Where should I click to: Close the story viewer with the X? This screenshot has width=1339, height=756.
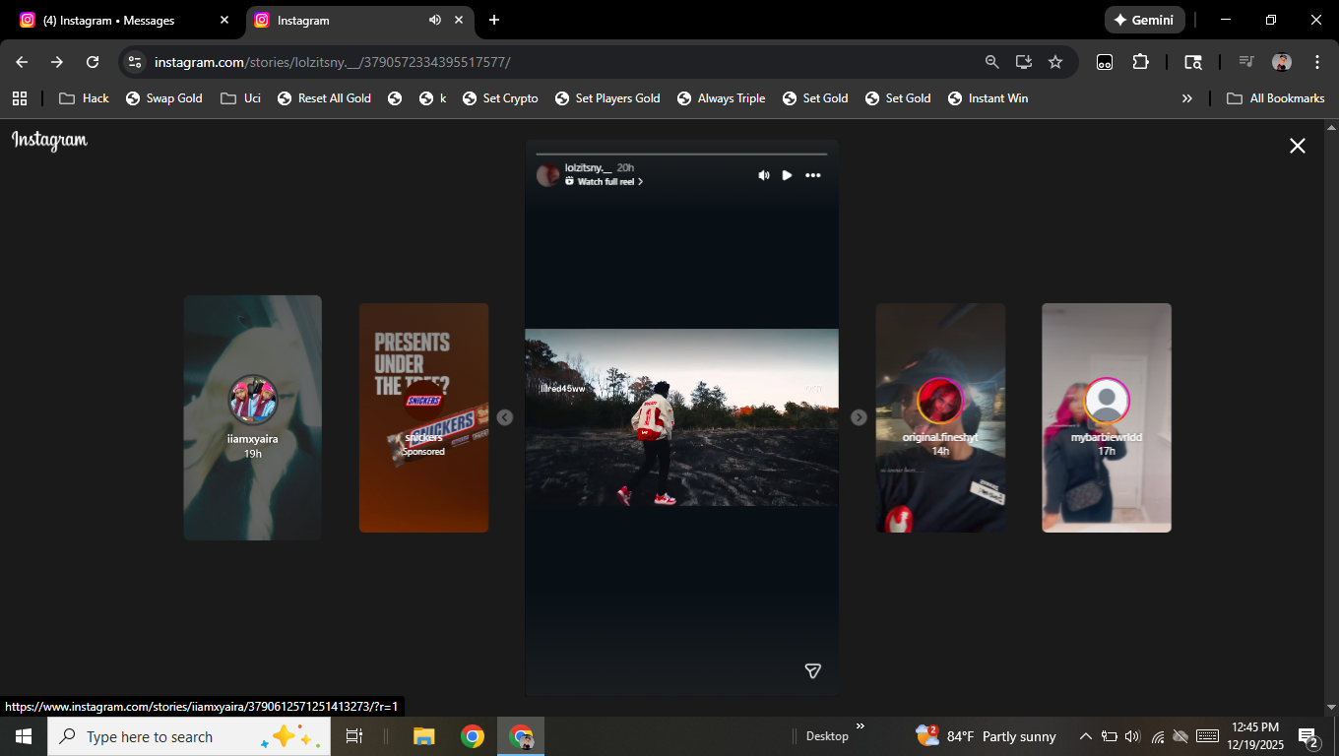pos(1298,146)
